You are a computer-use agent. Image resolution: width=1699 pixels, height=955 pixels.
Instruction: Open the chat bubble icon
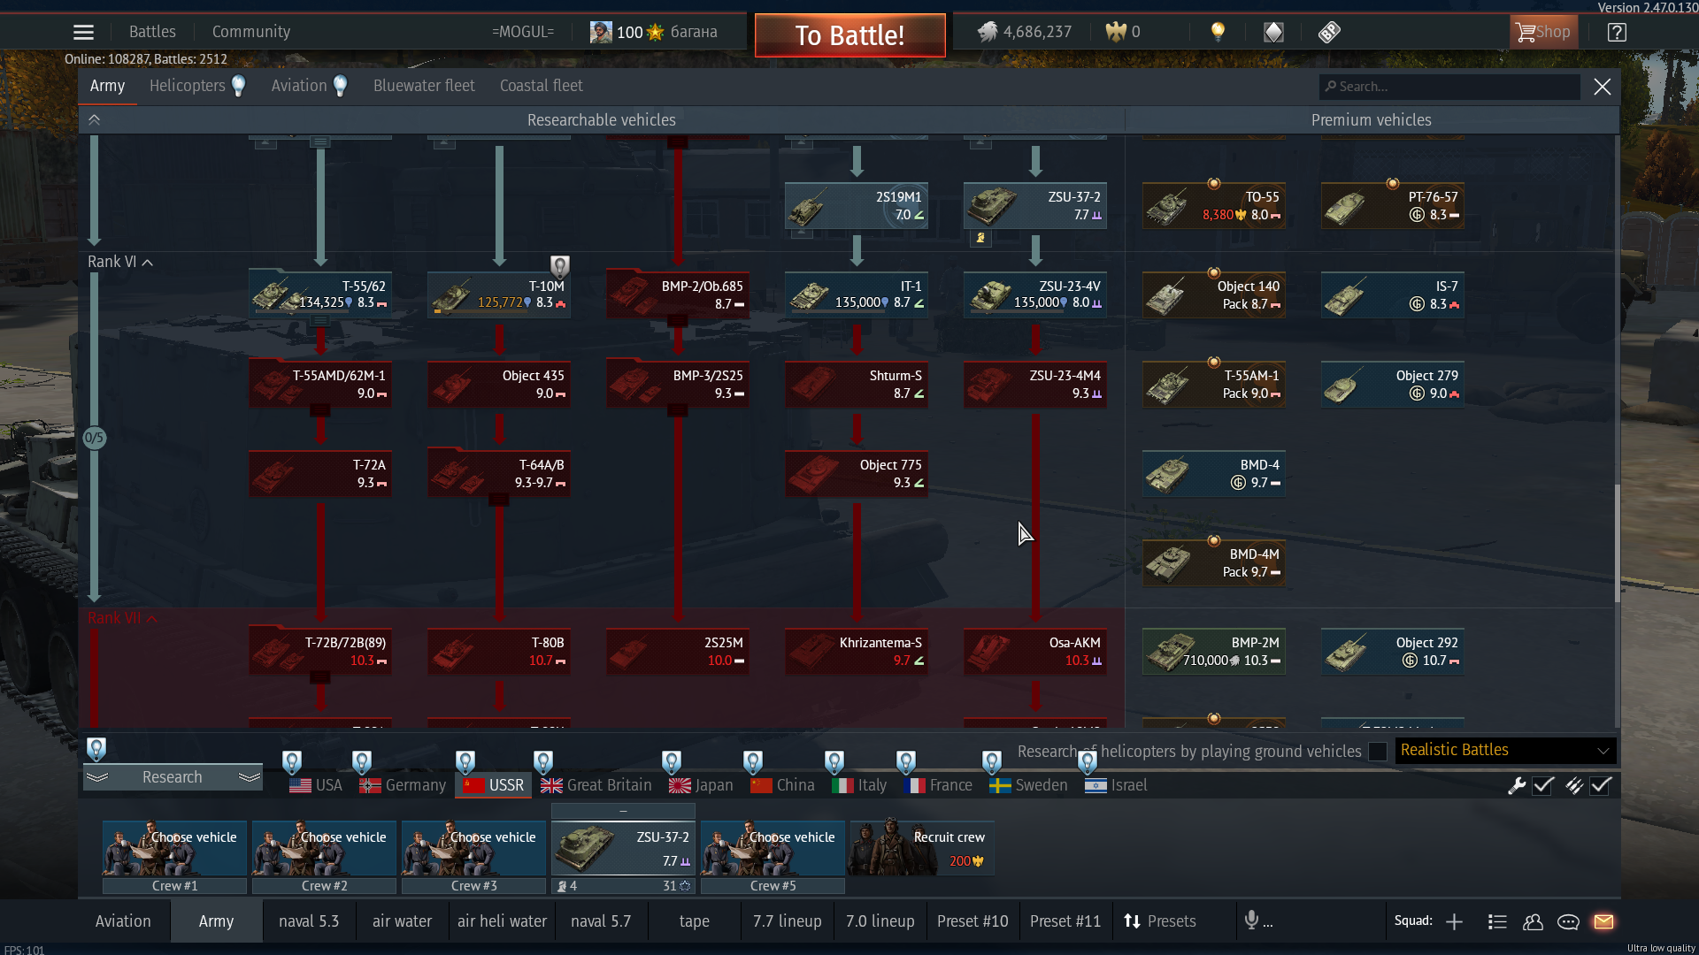1568,921
